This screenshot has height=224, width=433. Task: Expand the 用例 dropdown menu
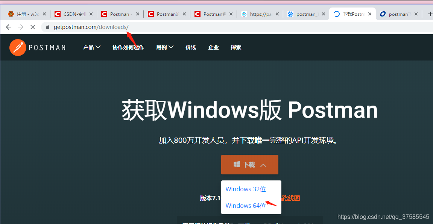click(165, 47)
